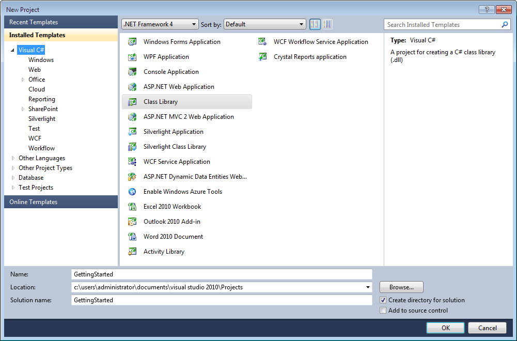Click the WPF Application template icon

pos(132,57)
